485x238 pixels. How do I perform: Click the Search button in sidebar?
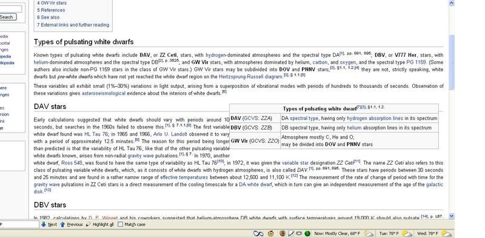click(x=8, y=17)
